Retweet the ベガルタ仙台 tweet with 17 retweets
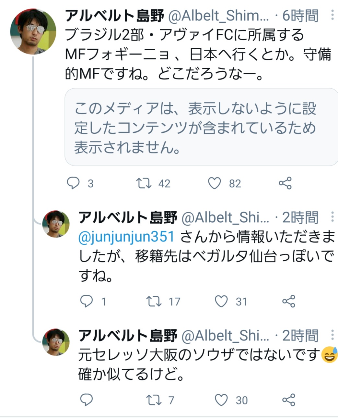Screen dimensions: 338x420 pyautogui.click(x=154, y=301)
